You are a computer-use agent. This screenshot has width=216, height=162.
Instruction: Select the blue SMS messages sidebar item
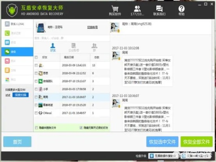17,43
